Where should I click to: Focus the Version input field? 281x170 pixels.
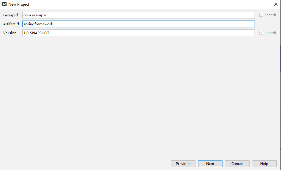138,33
